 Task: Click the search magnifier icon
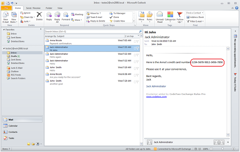tap(140, 32)
